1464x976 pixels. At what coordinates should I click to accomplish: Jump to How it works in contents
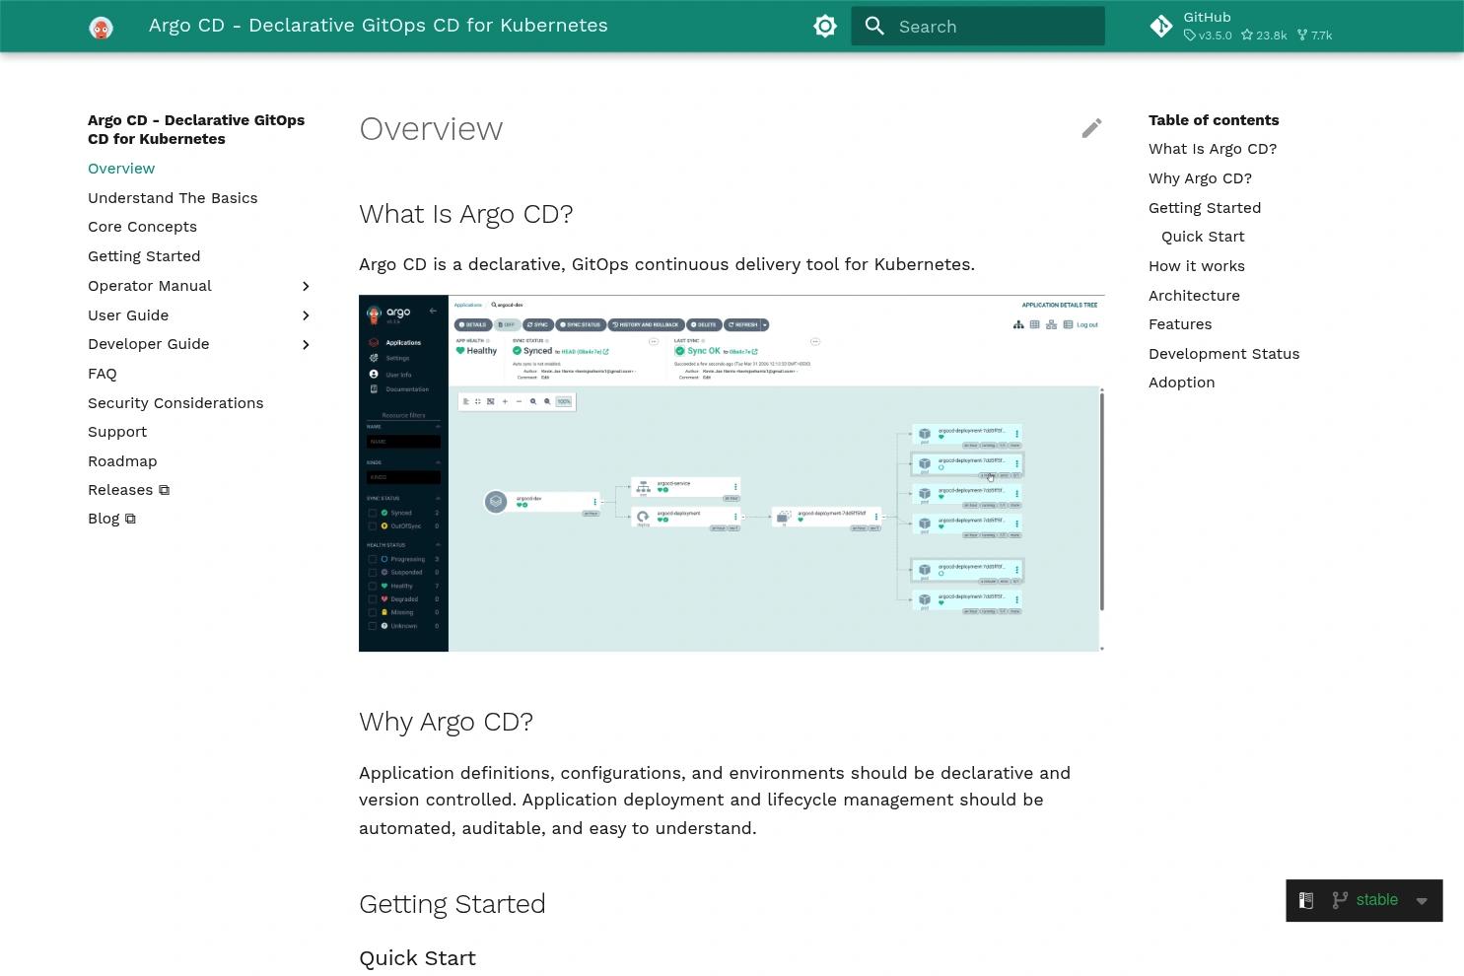pyautogui.click(x=1197, y=266)
